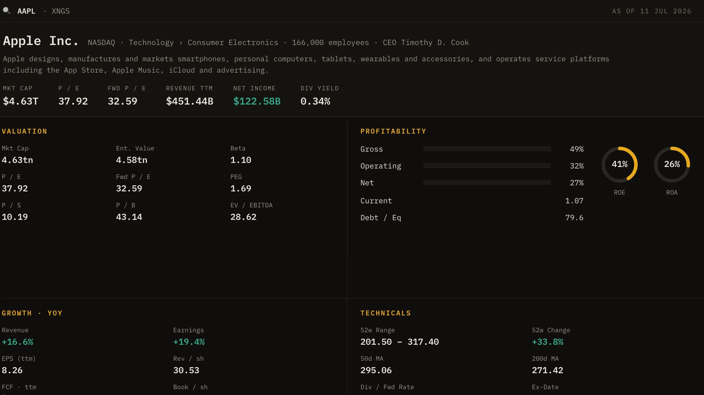Click the AAPL ticker symbol field
704x395 pixels.
[26, 11]
